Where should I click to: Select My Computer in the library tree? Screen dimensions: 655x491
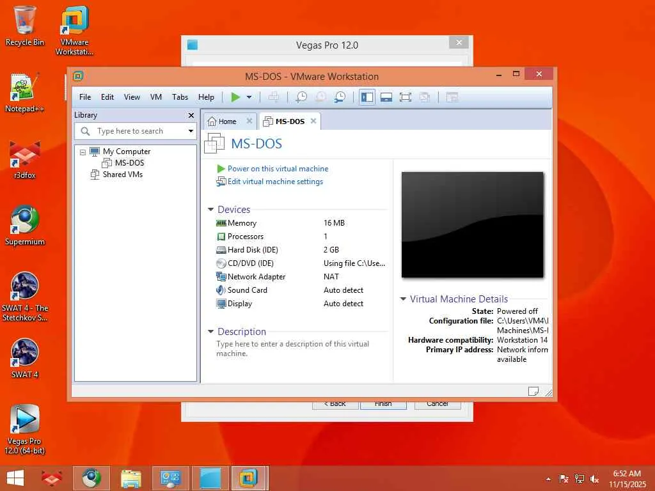pyautogui.click(x=127, y=152)
